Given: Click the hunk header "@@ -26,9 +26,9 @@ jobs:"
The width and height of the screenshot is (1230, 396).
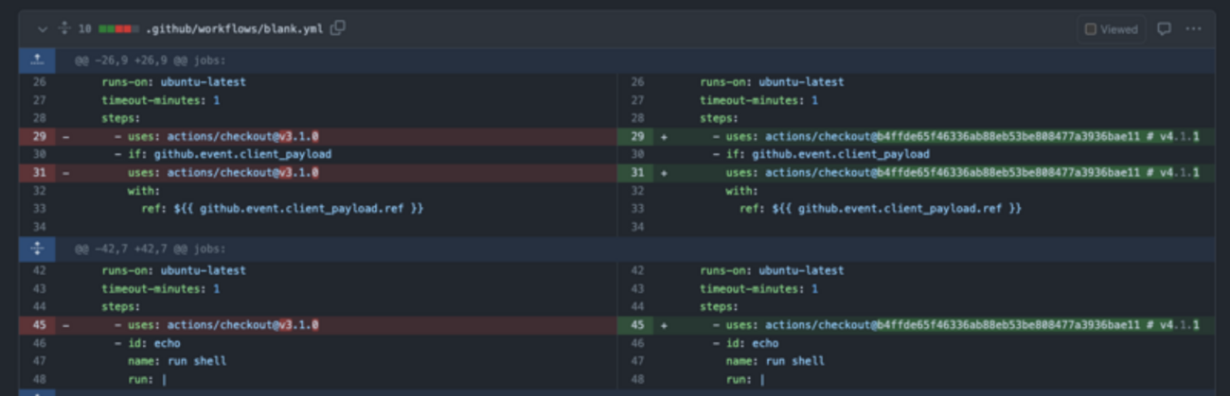Looking at the screenshot, I should pyautogui.click(x=150, y=60).
